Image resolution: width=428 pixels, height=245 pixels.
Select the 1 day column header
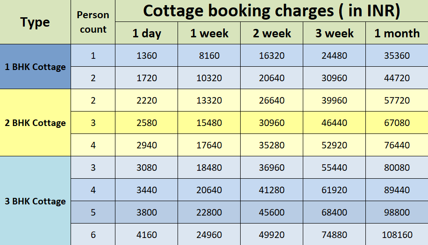pos(146,34)
